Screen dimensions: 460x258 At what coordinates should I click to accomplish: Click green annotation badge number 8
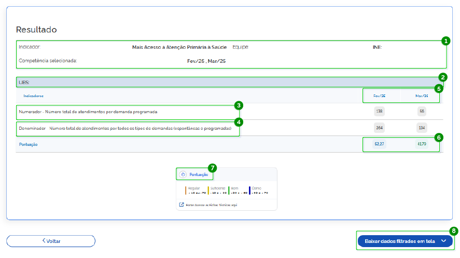[454, 230]
